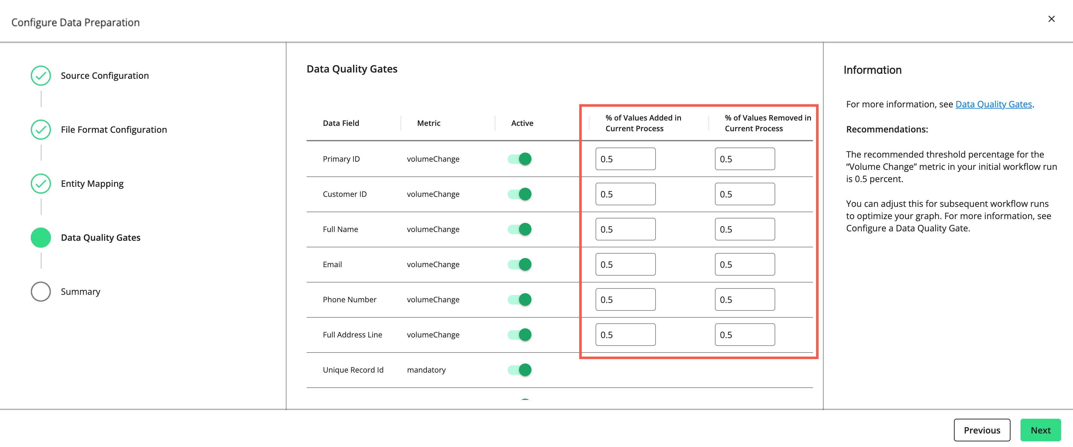This screenshot has width=1073, height=447.
Task: Open the Summary step in sidebar
Action: click(x=80, y=291)
